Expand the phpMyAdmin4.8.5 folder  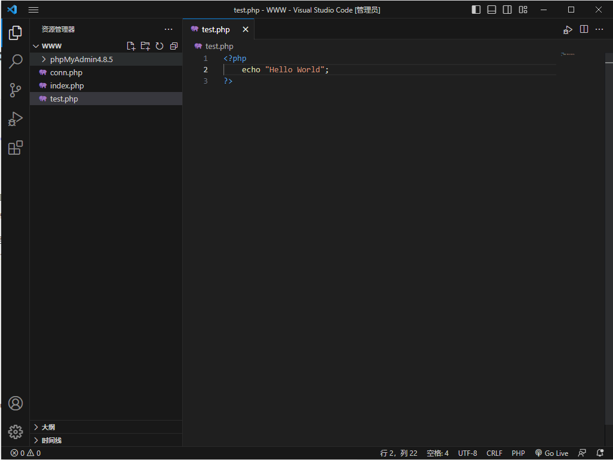point(106,59)
